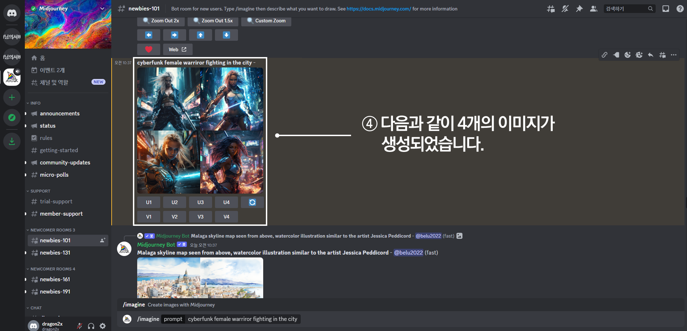
Task: Open the status channel
Action: coord(68,126)
